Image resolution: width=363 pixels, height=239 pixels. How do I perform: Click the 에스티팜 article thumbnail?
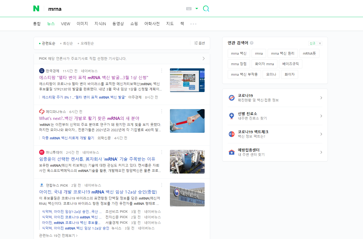[x=187, y=80]
